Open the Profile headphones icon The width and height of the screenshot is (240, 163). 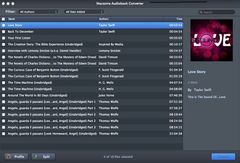(x=9, y=157)
